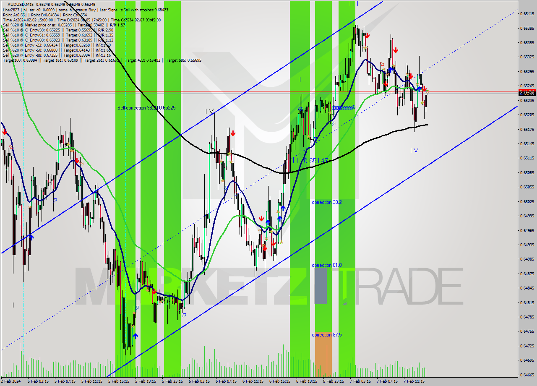Click the 0.64755 price axis label

pos(527,331)
